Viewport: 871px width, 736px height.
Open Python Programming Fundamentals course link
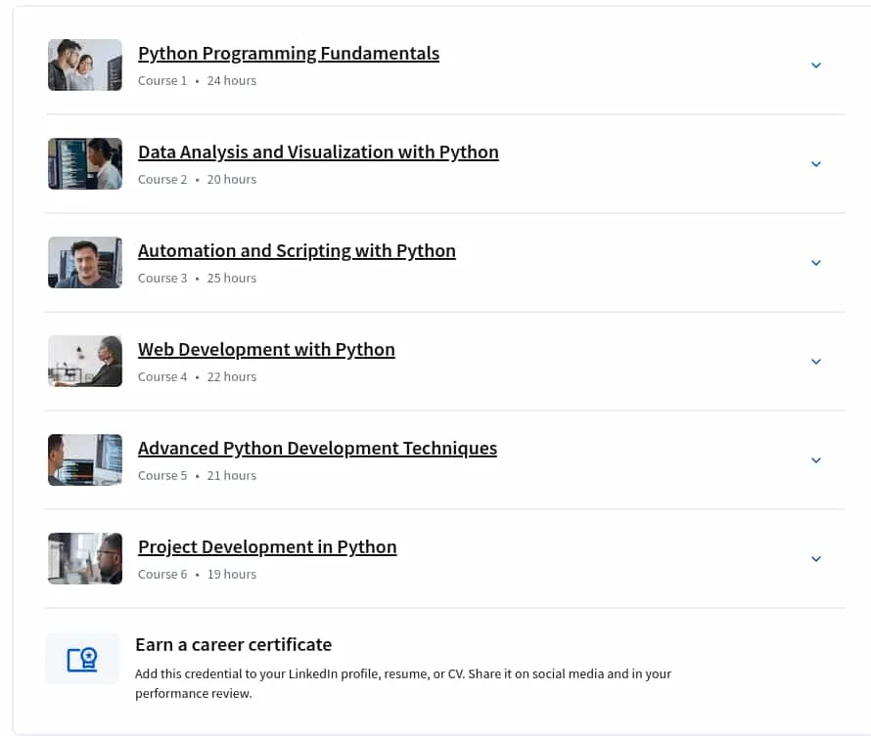point(289,54)
